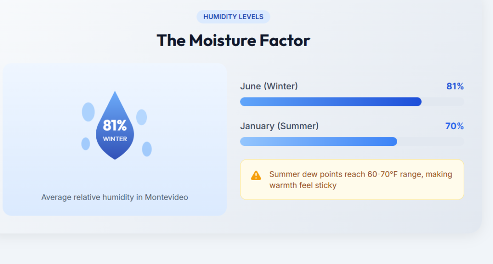
Task: Click the January (Summer) humidity progress bar
Action: click(x=318, y=141)
